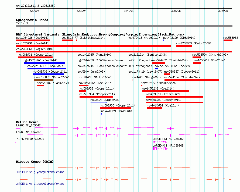The width and height of the screenshot is (240, 192).
Task: Select the blue gain bar under dgv4562n100
Action: pos(44,63)
